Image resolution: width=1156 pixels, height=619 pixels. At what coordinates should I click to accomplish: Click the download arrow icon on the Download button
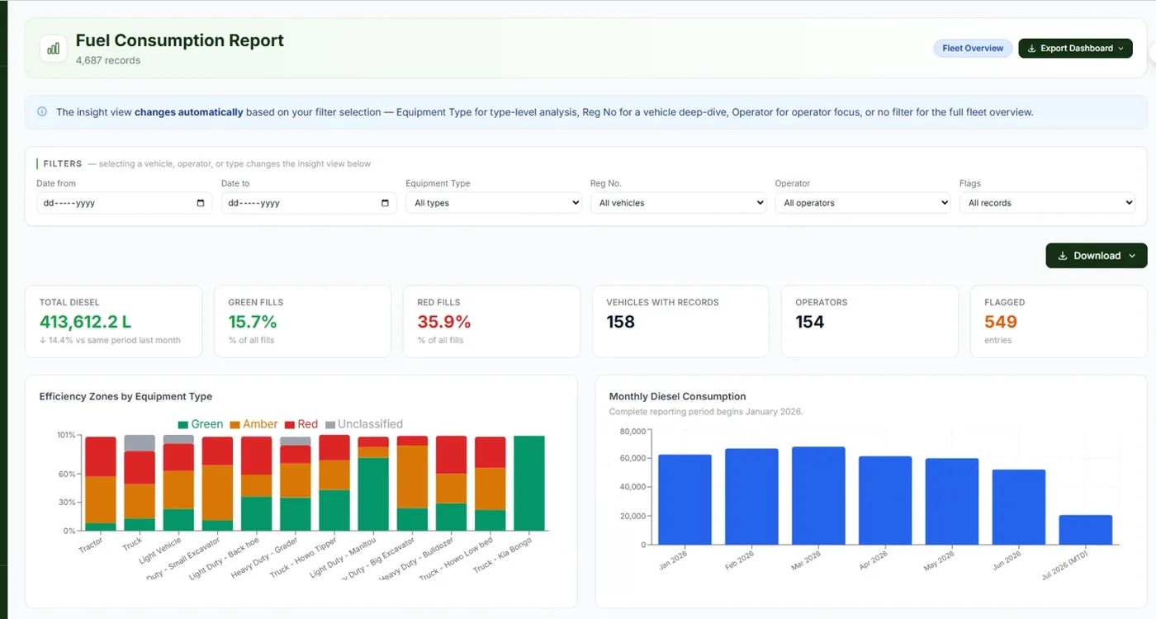(x=1063, y=256)
